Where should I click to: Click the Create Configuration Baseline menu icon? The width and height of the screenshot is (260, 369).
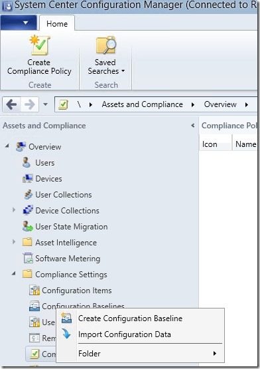[x=66, y=318]
